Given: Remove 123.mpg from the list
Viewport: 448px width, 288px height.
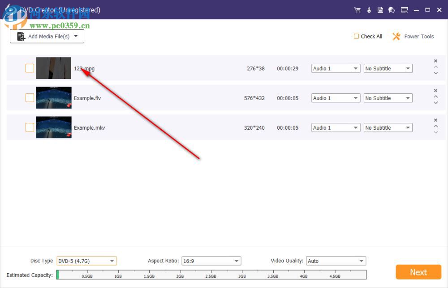Looking at the screenshot, I should [x=435, y=61].
